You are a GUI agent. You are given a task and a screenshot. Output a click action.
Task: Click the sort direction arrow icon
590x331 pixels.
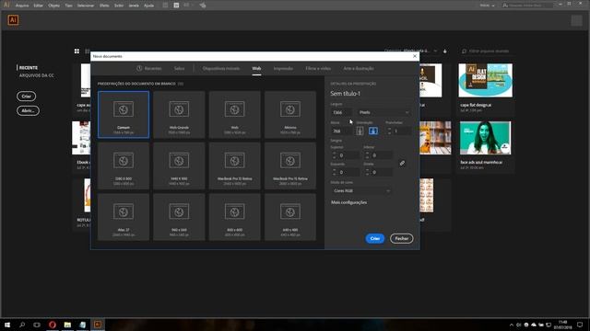click(x=444, y=51)
